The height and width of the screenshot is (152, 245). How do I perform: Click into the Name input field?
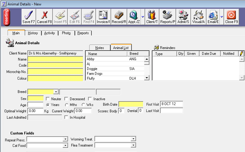(x=55, y=59)
